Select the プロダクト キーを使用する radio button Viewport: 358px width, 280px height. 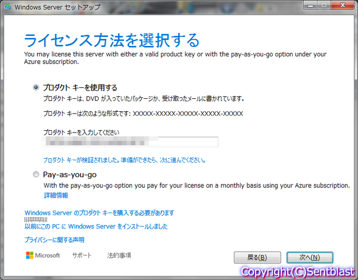(36, 87)
